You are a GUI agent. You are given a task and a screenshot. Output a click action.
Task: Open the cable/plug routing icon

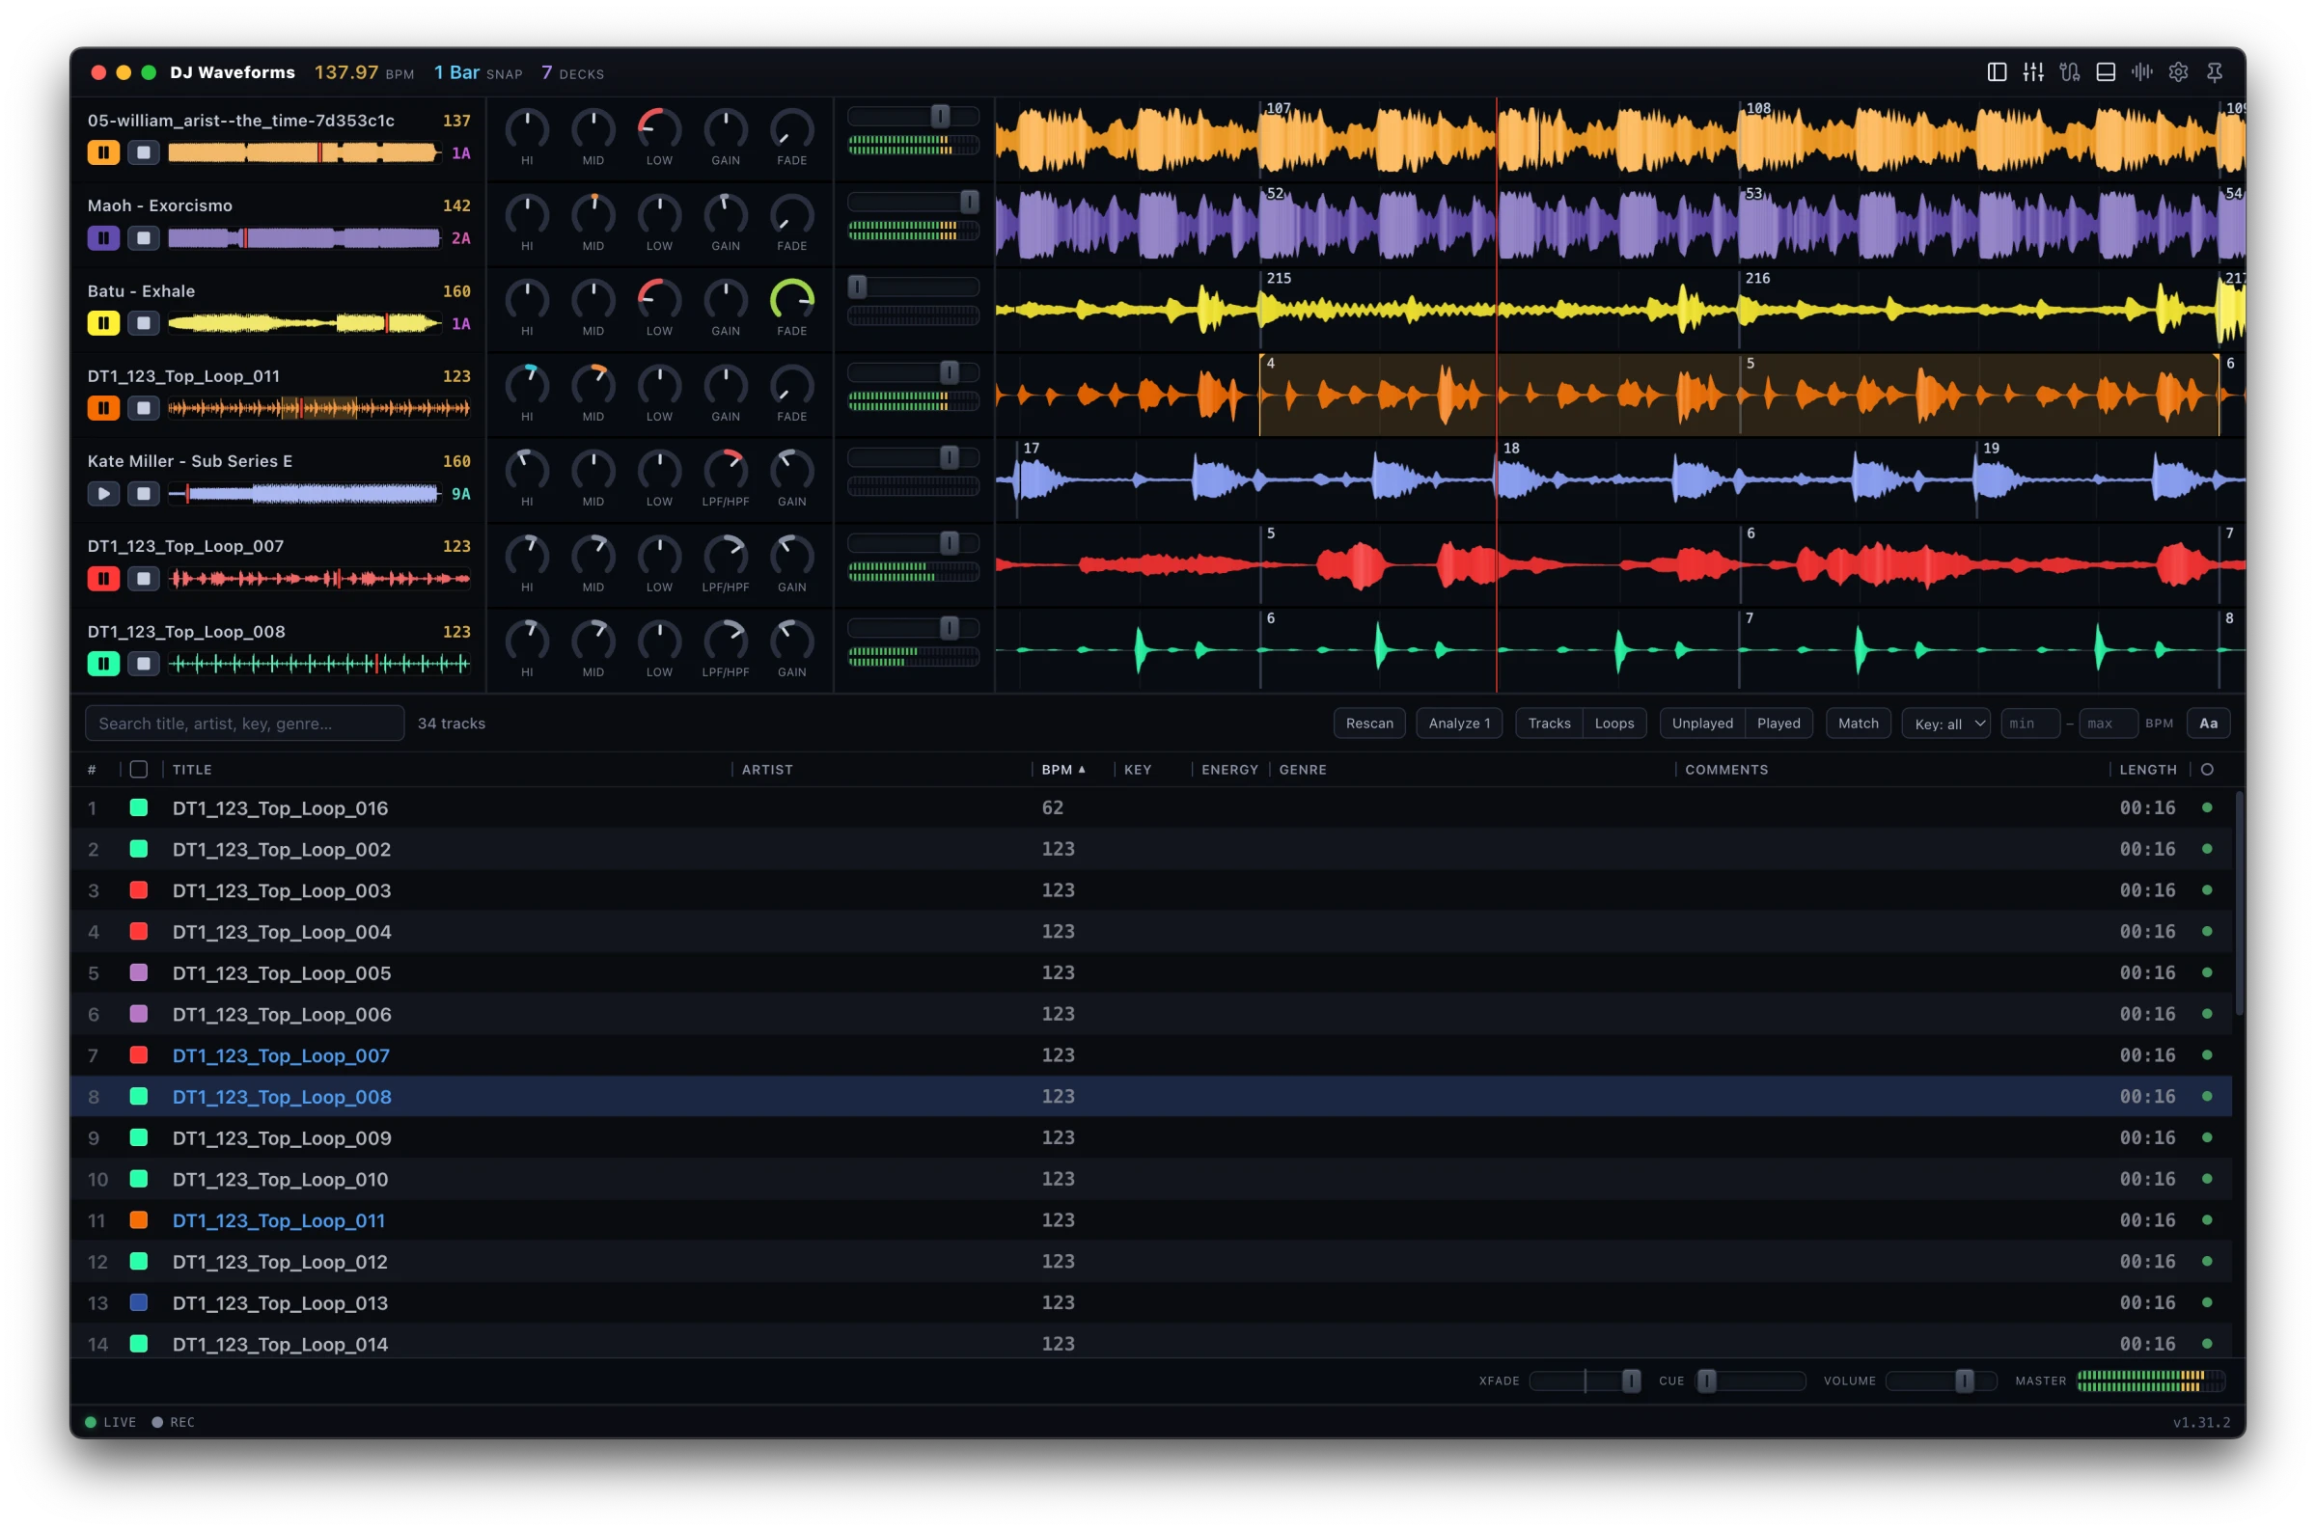click(x=2069, y=72)
